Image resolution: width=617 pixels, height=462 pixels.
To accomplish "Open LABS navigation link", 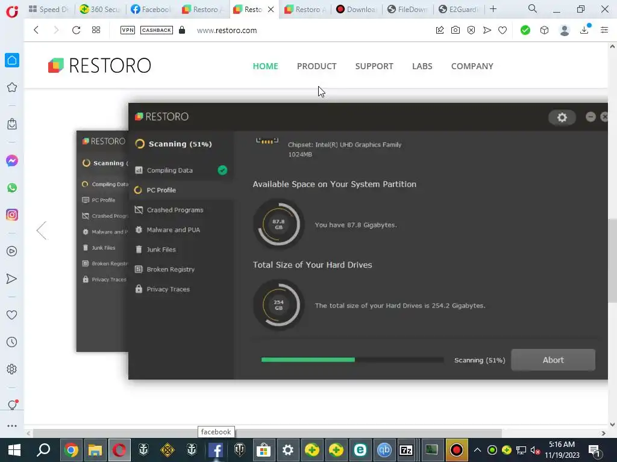I will 422,66.
